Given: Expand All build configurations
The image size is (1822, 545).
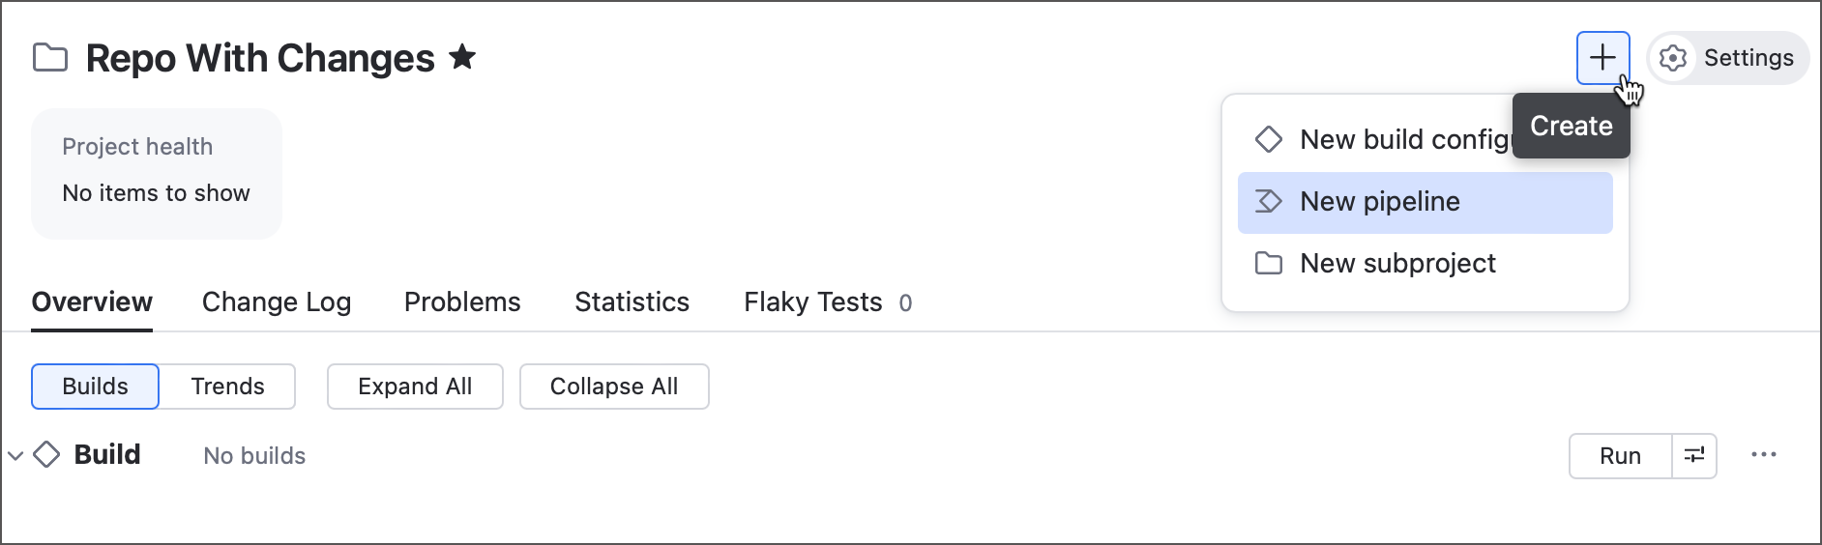Looking at the screenshot, I should pos(415,387).
